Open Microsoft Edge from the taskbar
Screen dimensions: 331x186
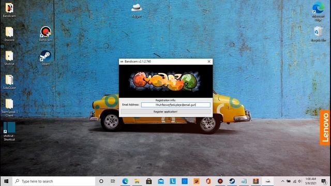[x=125, y=181]
